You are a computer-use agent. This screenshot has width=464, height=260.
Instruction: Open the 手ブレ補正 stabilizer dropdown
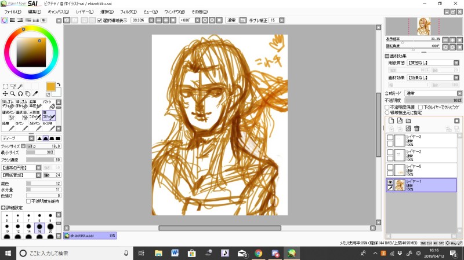click(282, 20)
